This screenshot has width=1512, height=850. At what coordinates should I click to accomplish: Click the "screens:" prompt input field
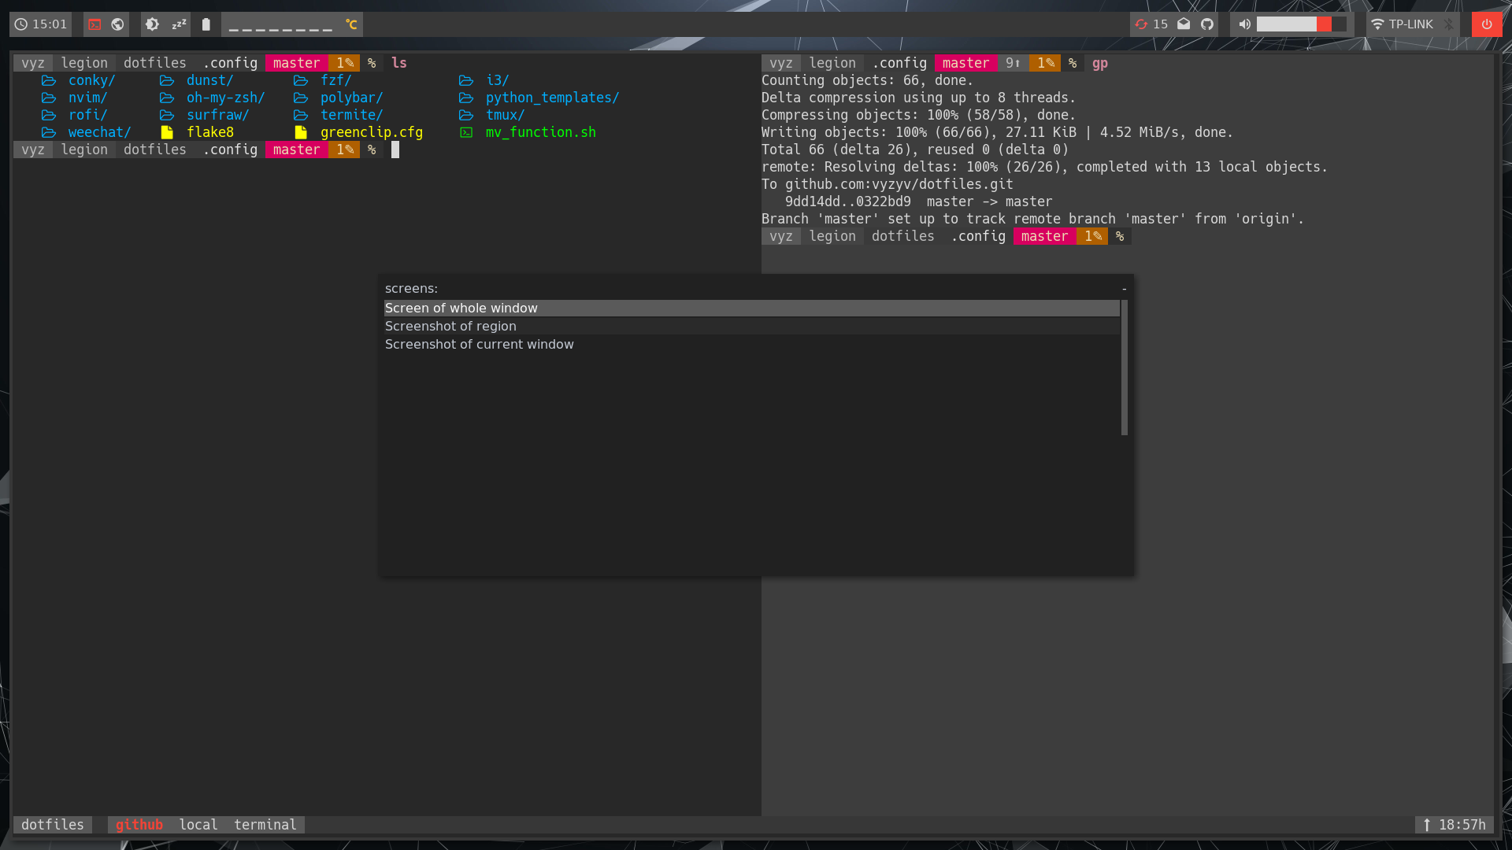[x=751, y=289]
